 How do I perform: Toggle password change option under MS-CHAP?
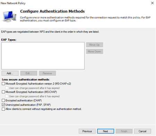click(7, 96)
